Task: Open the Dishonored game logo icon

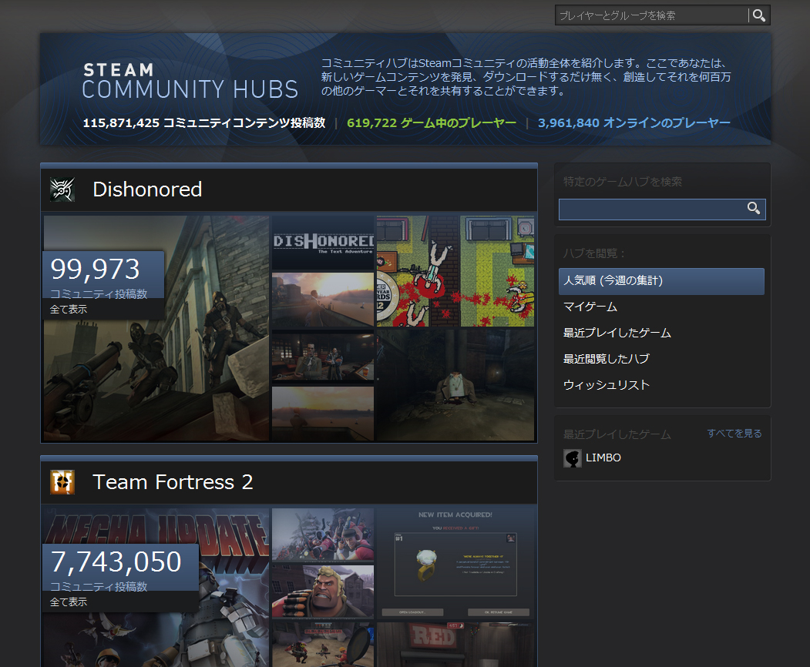Action: (62, 189)
